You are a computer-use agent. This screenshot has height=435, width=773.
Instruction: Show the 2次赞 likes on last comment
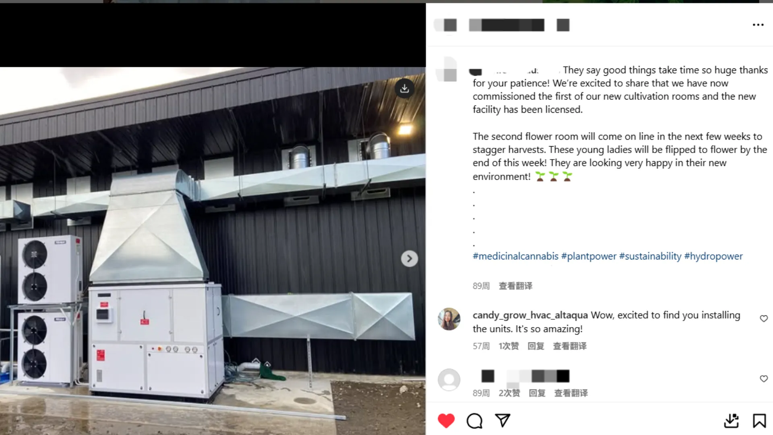tap(509, 393)
